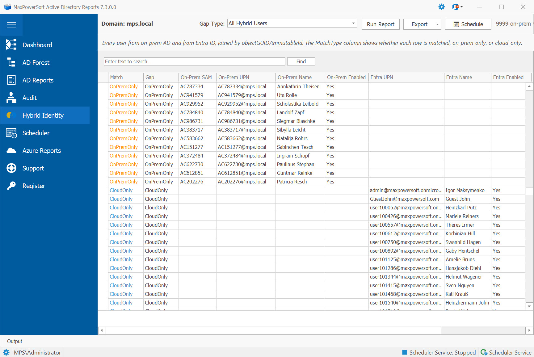
Task: Sort by On-Prem Enabled column header
Action: point(347,77)
